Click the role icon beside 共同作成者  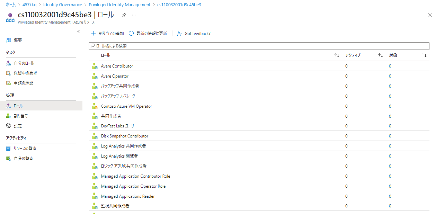[95, 116]
